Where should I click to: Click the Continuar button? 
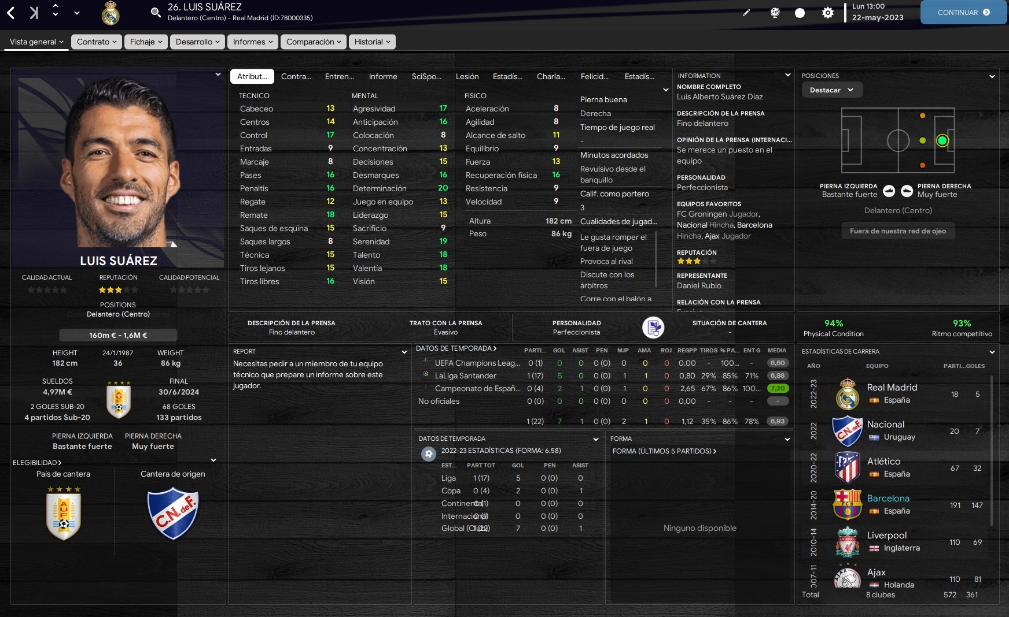(963, 12)
